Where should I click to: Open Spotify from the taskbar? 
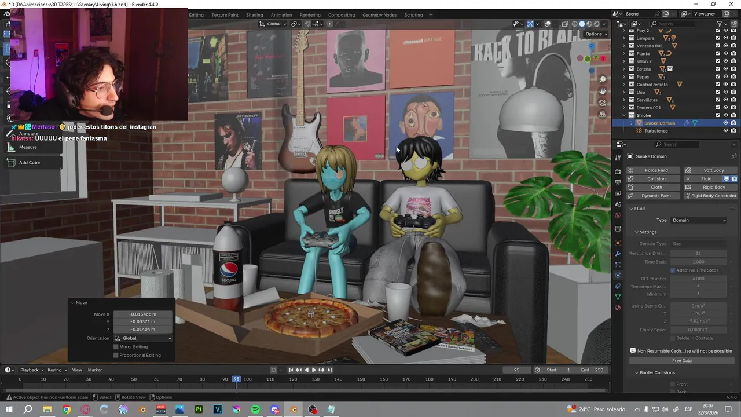(x=255, y=409)
